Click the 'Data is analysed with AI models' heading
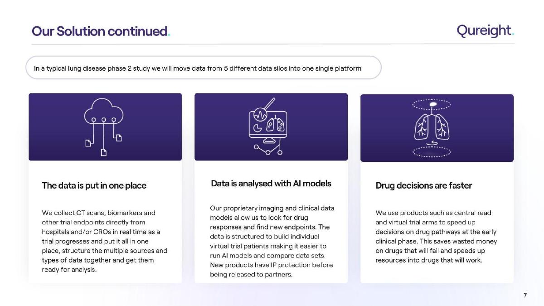Image resolution: width=544 pixels, height=306 pixels. tap(271, 183)
